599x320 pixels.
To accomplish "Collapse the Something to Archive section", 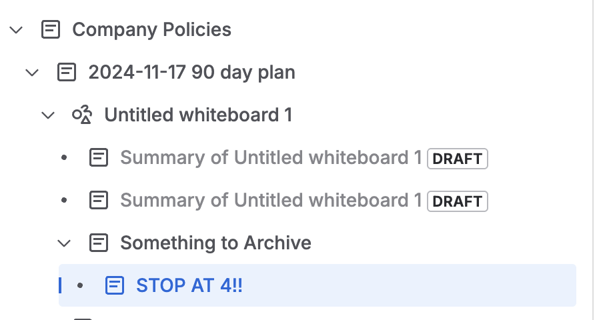I will tap(64, 243).
